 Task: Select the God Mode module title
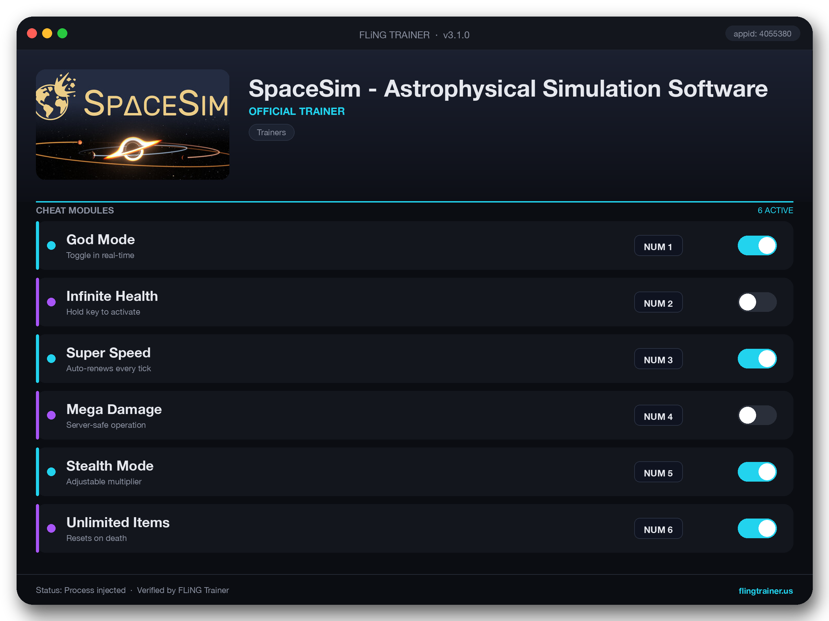(101, 239)
